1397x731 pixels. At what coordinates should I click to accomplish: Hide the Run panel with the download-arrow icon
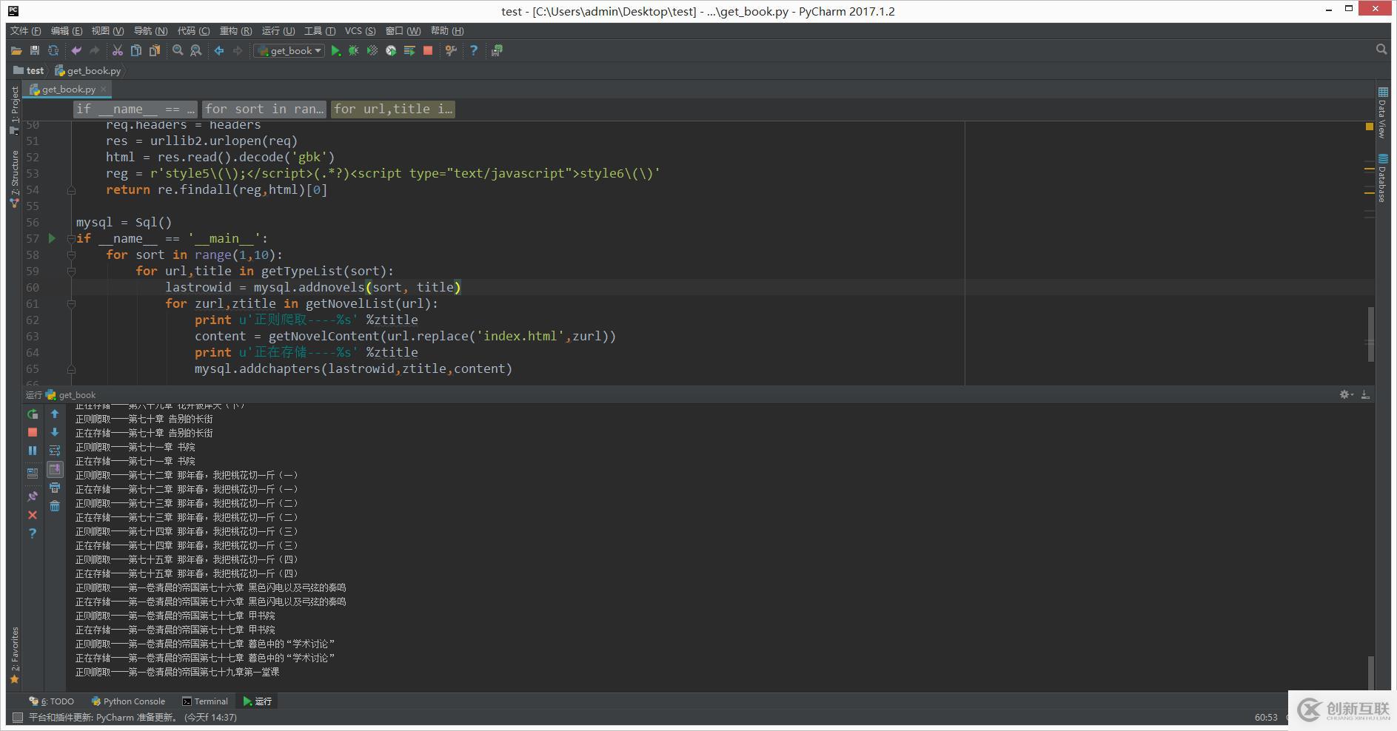pyautogui.click(x=1365, y=395)
